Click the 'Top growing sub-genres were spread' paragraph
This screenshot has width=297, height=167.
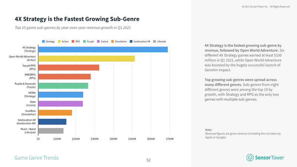coord(242,89)
